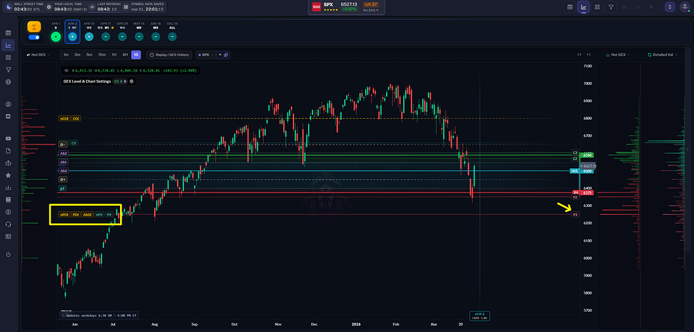Toggle blue switch under sigma button
The width and height of the screenshot is (694, 332).
(34, 38)
